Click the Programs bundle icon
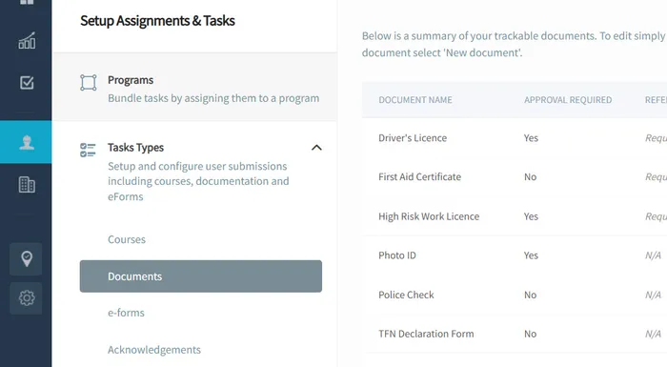This screenshot has width=667, height=367. click(x=88, y=83)
